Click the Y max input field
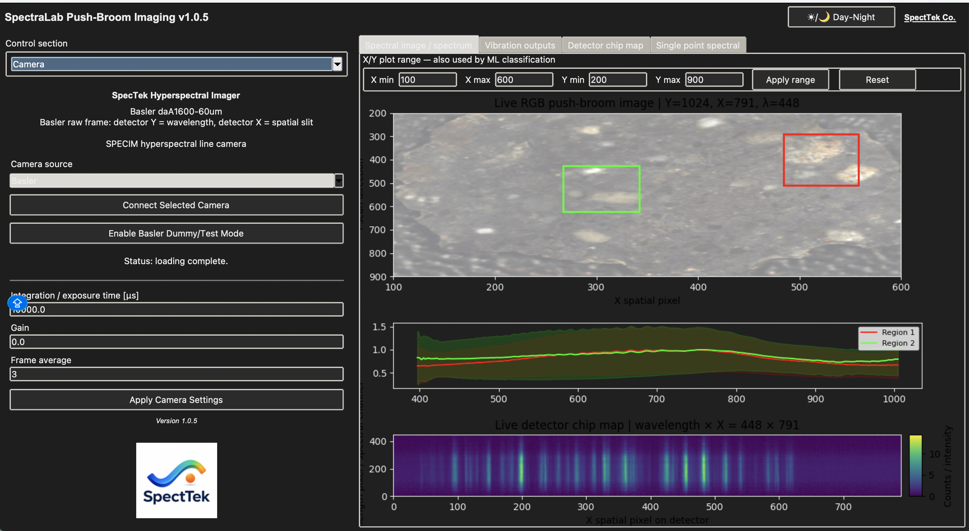The image size is (969, 531). click(x=714, y=80)
